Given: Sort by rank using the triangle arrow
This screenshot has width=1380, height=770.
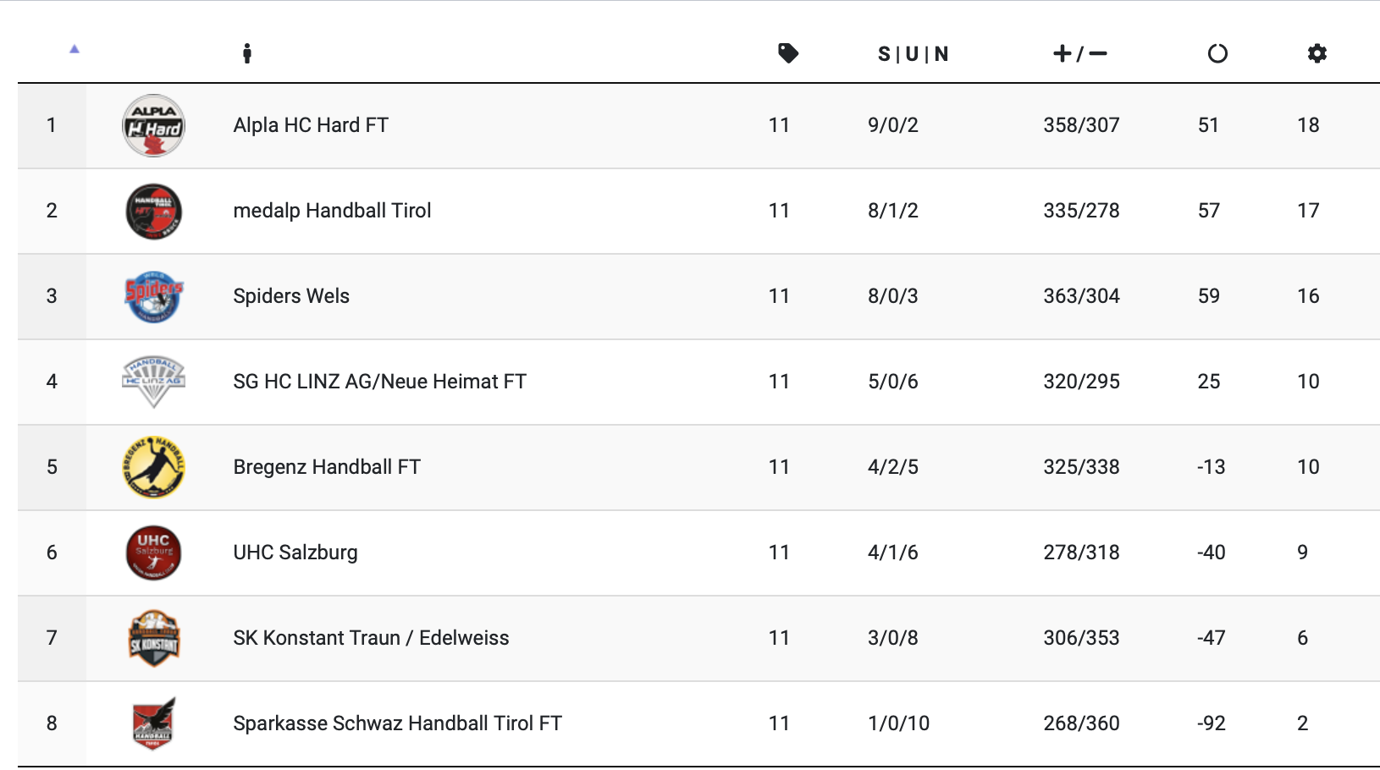Looking at the screenshot, I should 75,49.
